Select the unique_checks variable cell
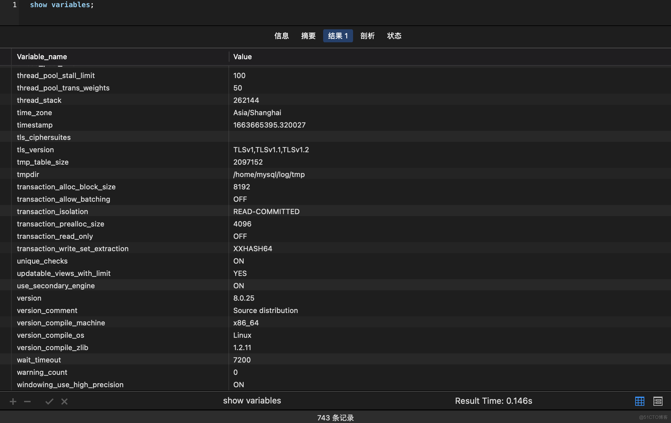Viewport: 671px width, 423px height. coord(42,261)
